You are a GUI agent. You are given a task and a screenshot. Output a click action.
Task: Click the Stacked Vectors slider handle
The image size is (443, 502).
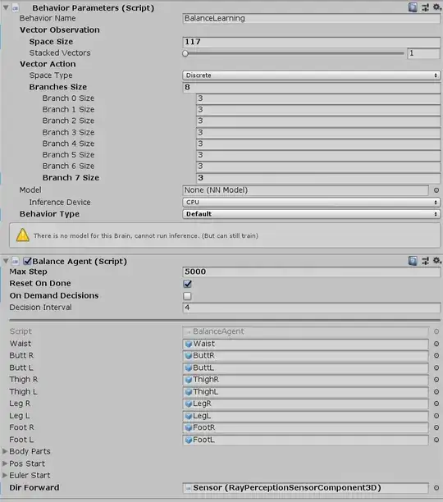click(185, 53)
